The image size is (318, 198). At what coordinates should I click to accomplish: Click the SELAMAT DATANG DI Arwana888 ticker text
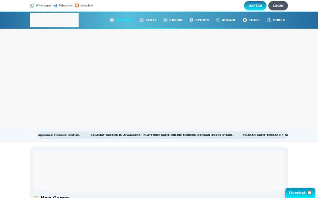coord(162,135)
